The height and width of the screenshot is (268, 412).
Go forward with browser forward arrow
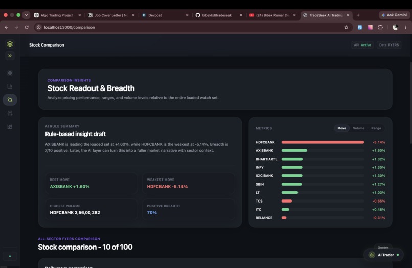pyautogui.click(x=16, y=27)
